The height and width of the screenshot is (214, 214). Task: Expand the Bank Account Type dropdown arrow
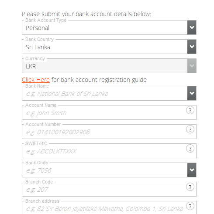pos(192,27)
